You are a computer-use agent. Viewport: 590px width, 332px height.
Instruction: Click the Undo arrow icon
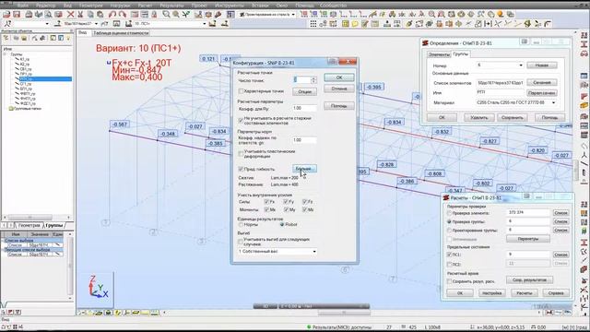[x=112, y=15]
